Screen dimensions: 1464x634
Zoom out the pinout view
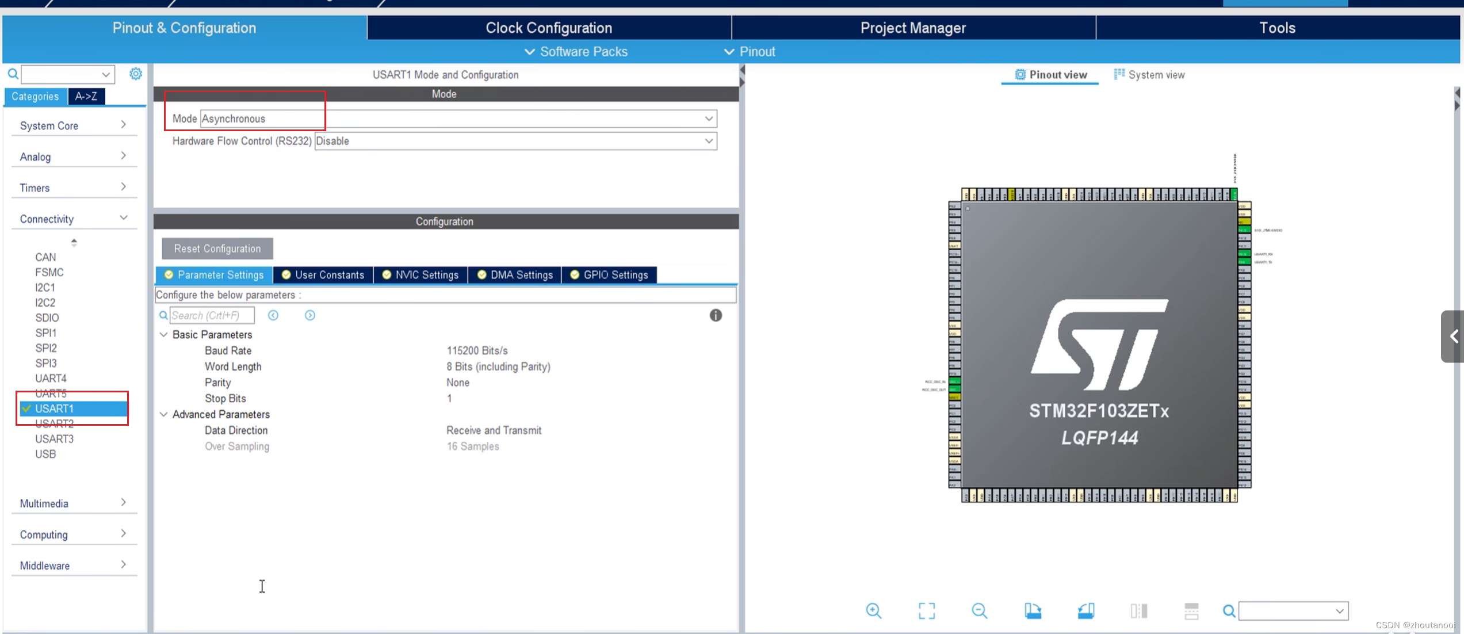[x=979, y=610]
